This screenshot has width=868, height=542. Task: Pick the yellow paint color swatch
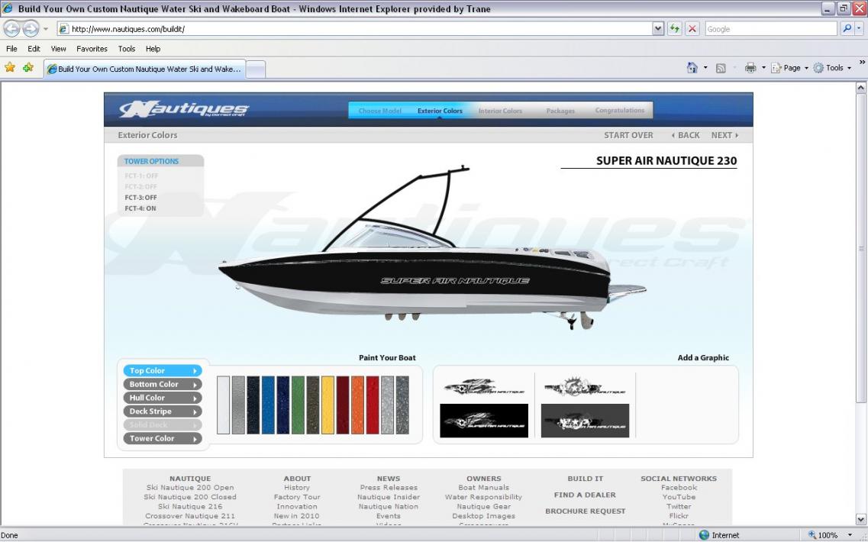coord(328,405)
